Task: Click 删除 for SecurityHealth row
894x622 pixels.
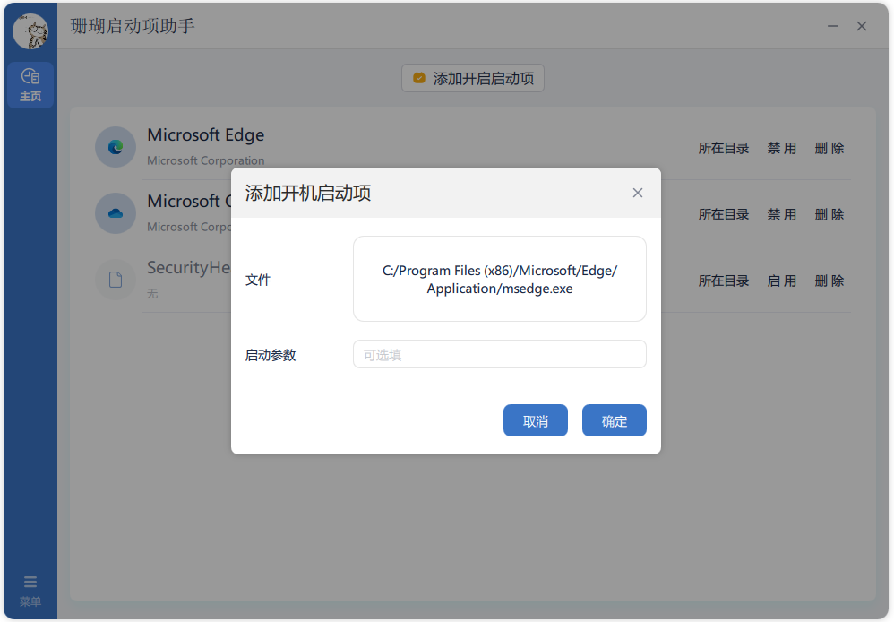Action: pyautogui.click(x=830, y=281)
